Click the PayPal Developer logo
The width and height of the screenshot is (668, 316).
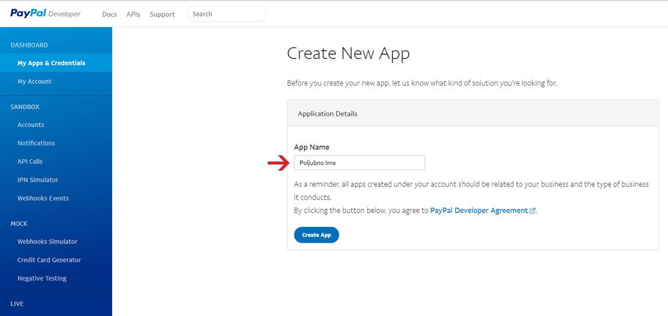[x=46, y=14]
